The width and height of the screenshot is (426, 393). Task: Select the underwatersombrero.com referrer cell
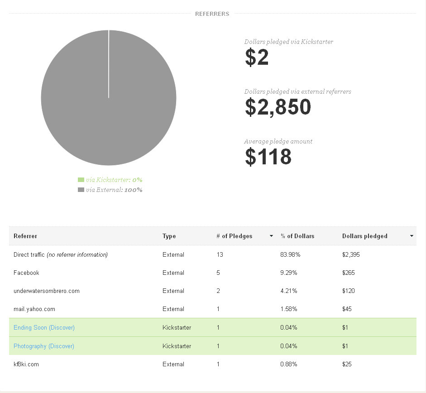(x=47, y=291)
